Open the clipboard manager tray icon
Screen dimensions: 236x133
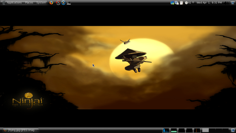coord(177,3)
